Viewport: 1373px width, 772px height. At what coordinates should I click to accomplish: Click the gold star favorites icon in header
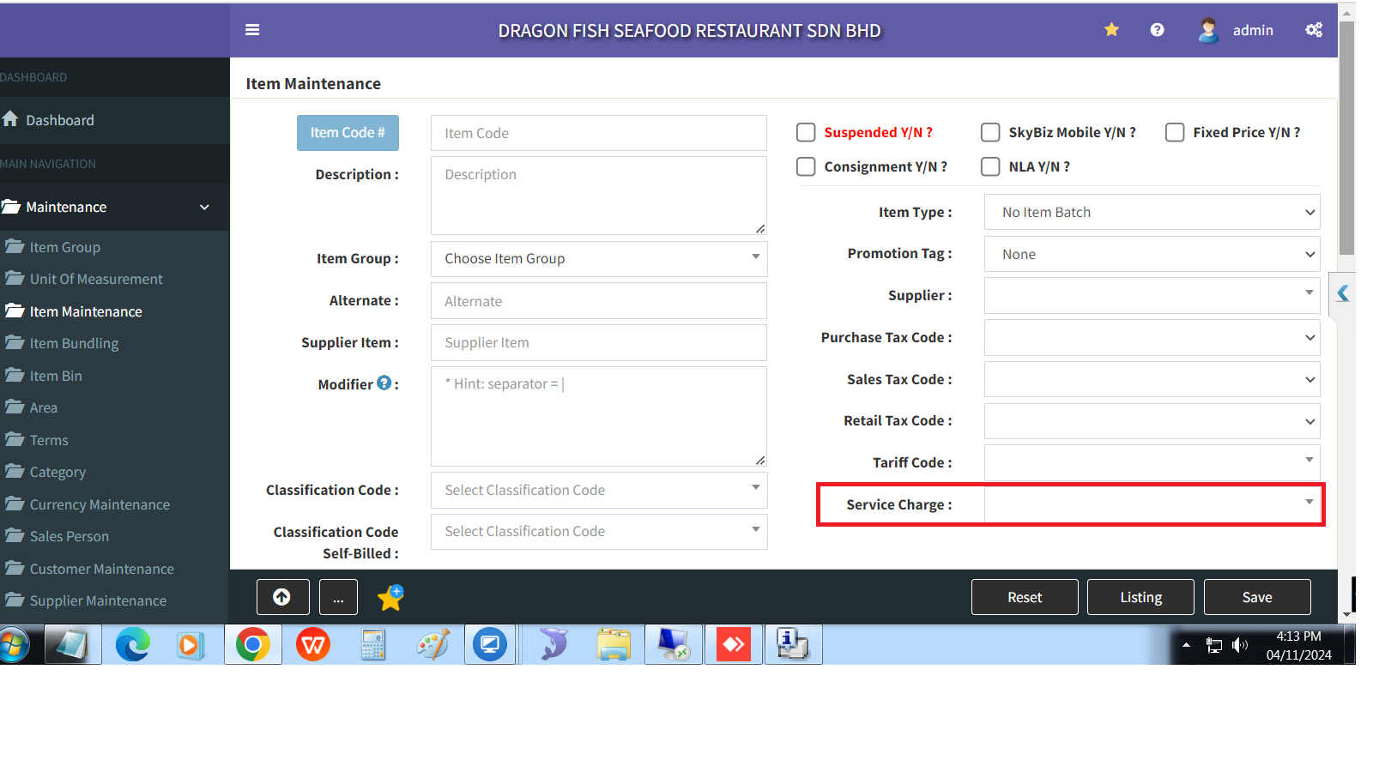pos(1111,30)
